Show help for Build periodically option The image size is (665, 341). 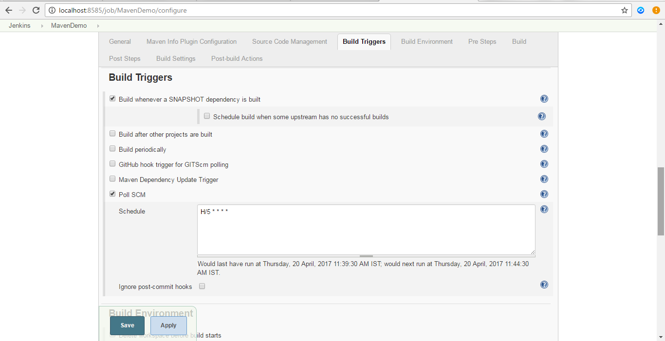(544, 149)
